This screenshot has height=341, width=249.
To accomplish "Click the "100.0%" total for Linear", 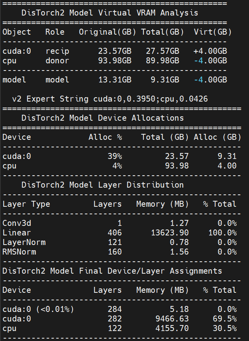I will click(222, 233).
